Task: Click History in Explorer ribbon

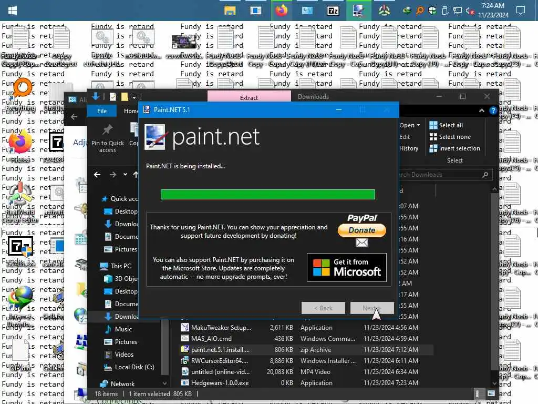Action: 409,148
